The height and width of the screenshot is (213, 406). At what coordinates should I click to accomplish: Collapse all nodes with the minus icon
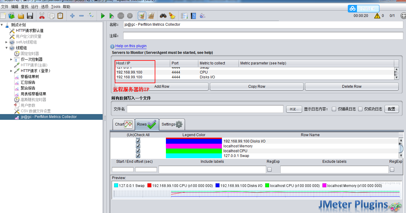coord(81,16)
